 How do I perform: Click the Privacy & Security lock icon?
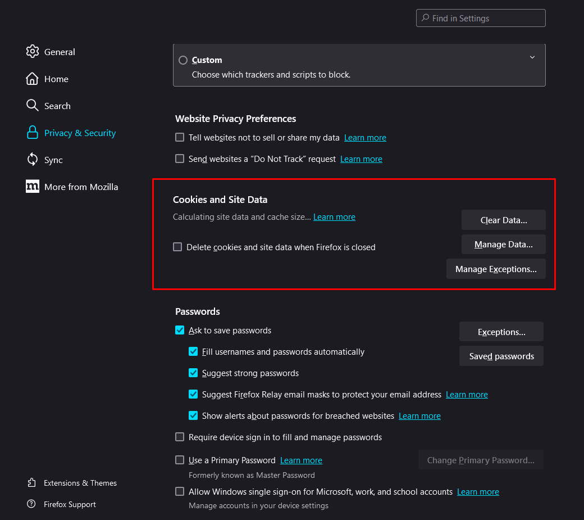(x=33, y=132)
